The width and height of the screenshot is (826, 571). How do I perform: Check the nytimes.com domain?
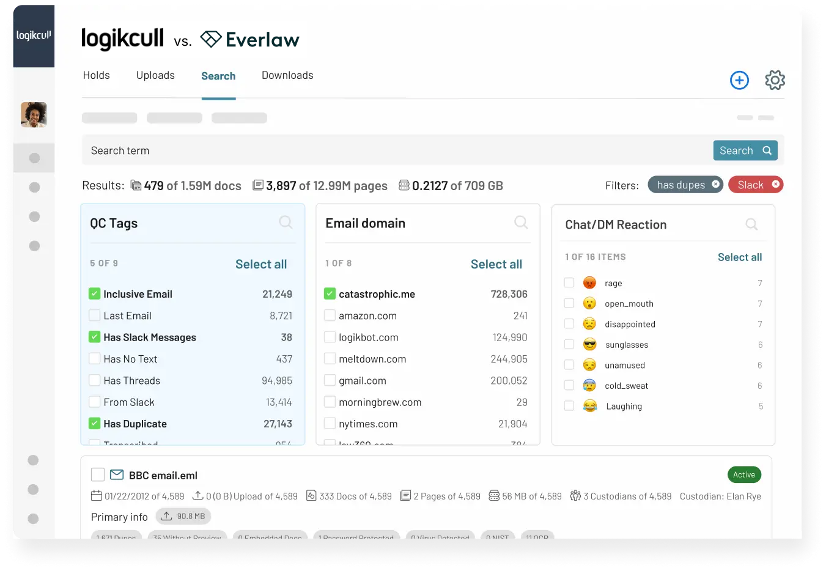coord(330,423)
